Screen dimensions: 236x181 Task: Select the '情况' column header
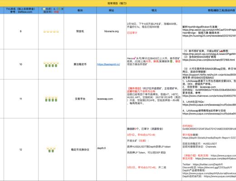click(154, 10)
